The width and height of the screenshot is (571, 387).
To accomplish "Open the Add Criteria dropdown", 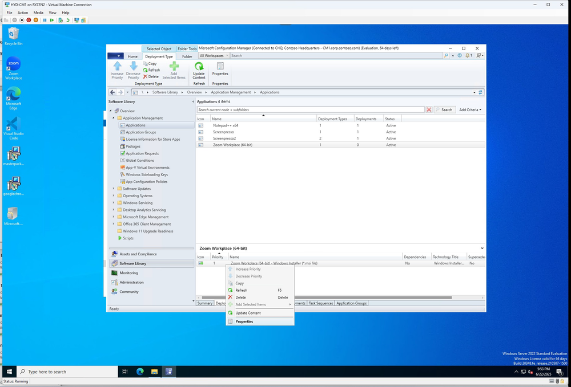I will point(468,109).
